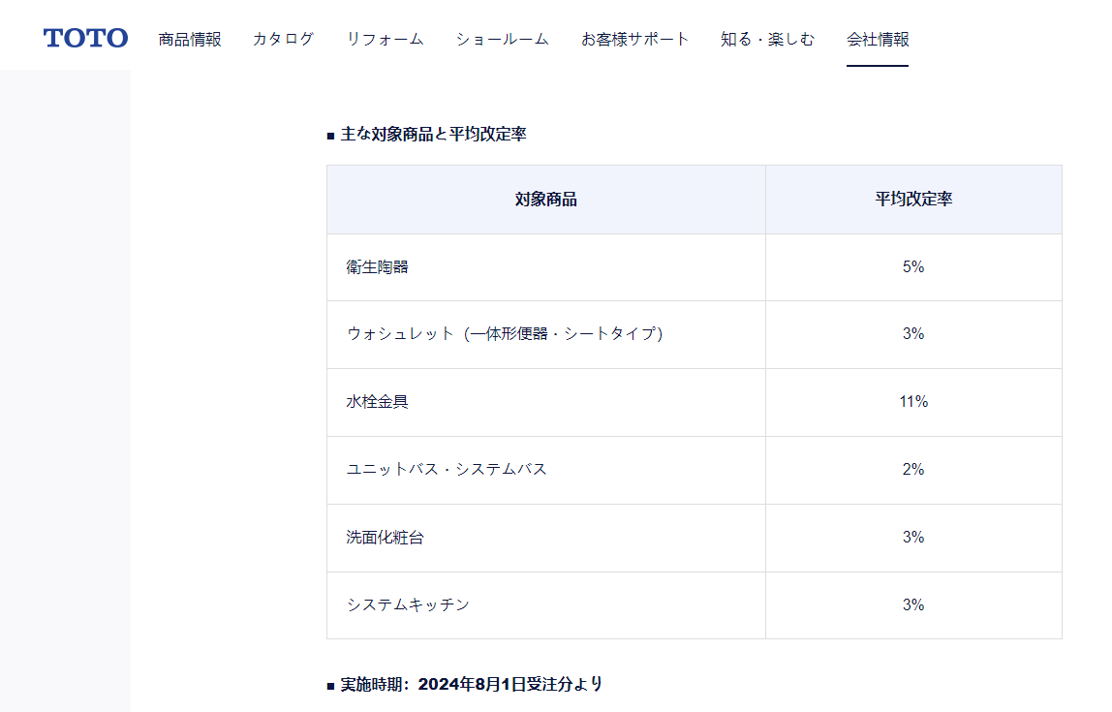Click the 平均改定率 column header

(913, 200)
